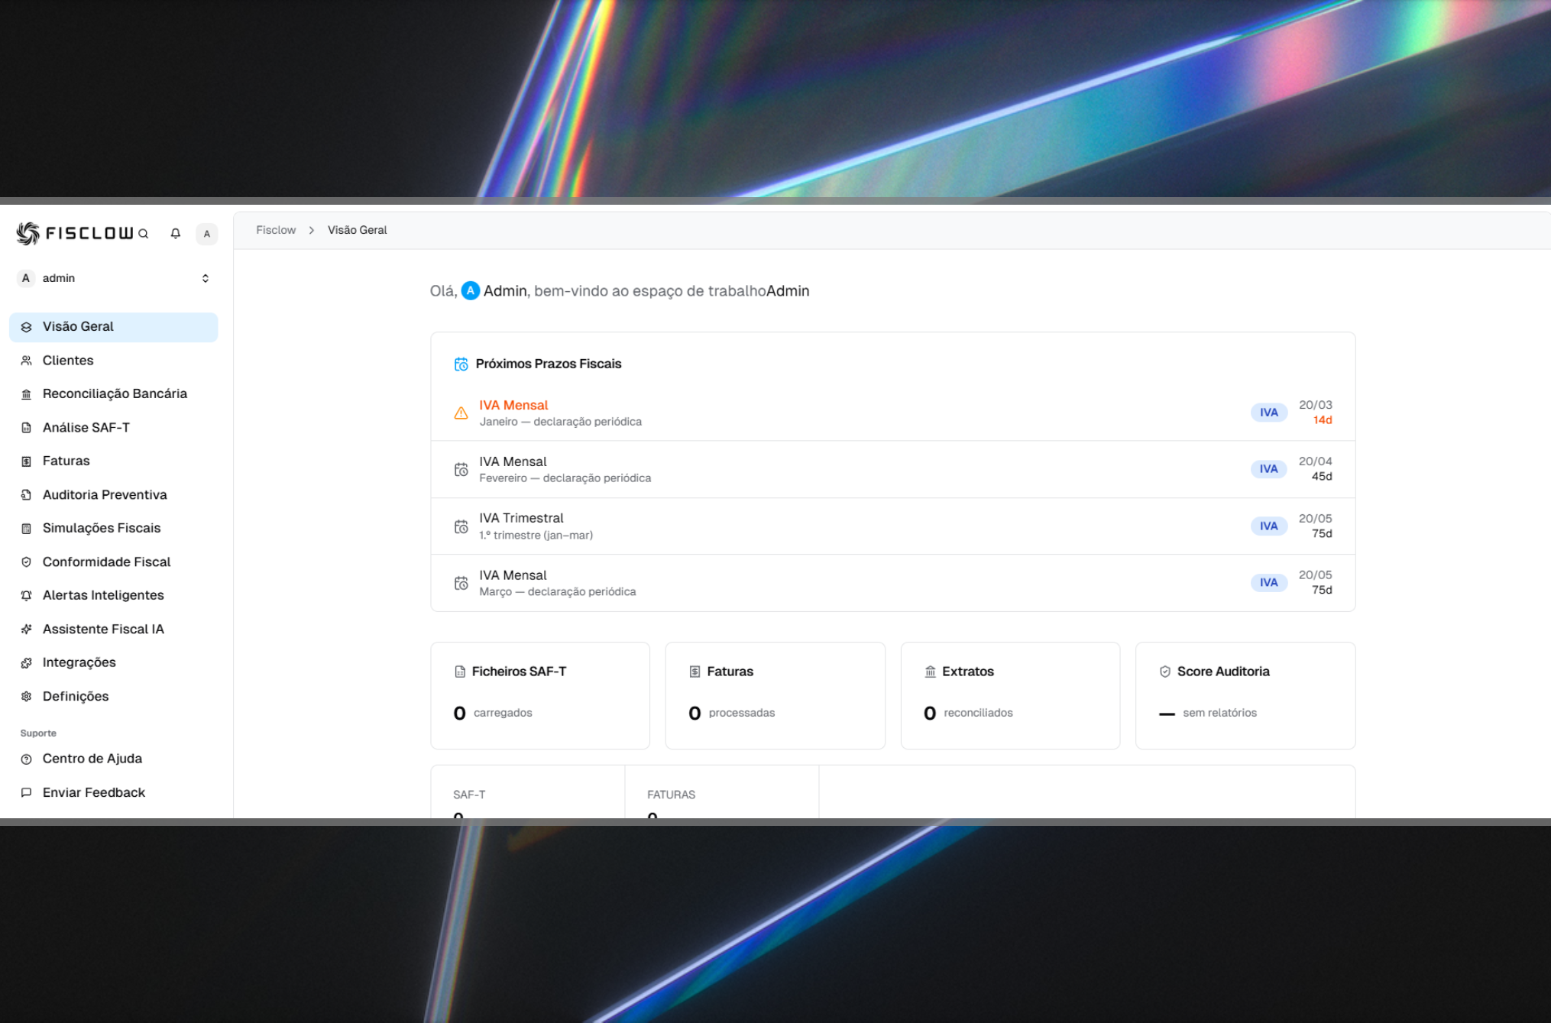This screenshot has width=1551, height=1023.
Task: Open Centro de Ajuda link
Action: 92,759
